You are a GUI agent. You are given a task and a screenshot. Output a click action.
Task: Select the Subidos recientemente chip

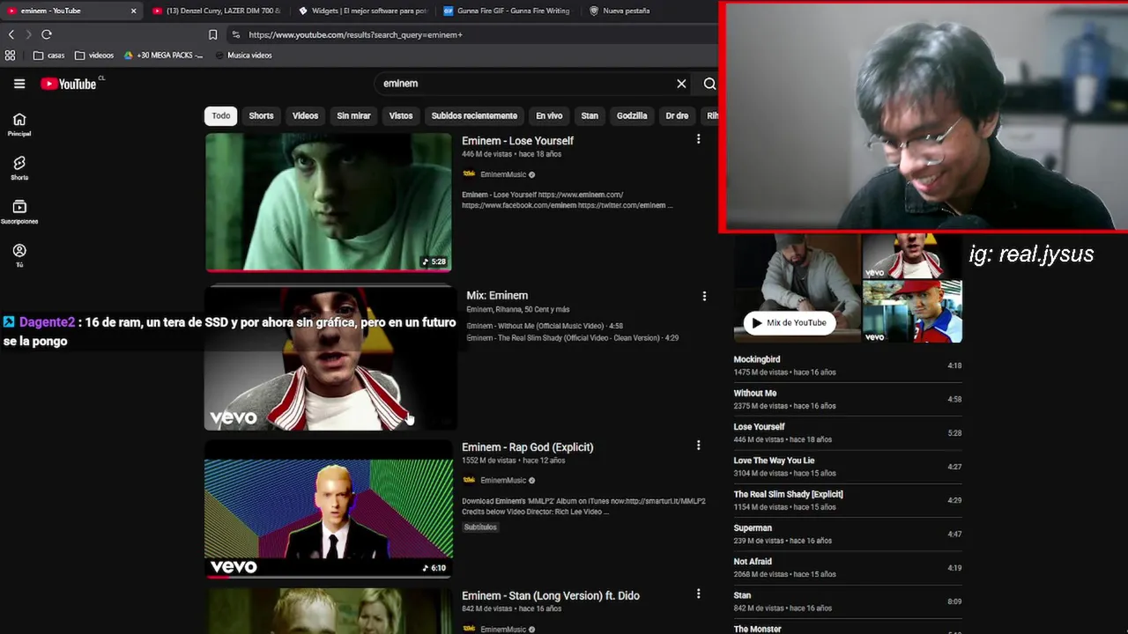click(474, 115)
